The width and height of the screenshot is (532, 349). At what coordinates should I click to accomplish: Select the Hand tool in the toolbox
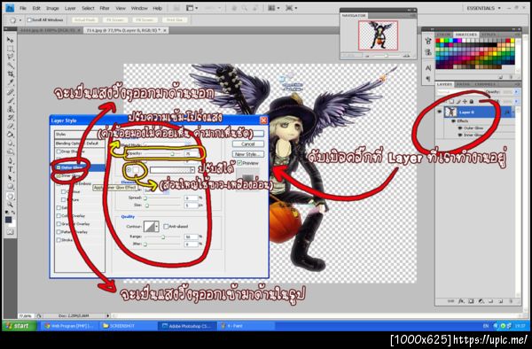[10, 196]
